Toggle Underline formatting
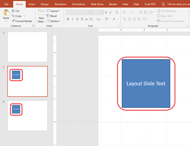This screenshot has height=146, width=190. (x=77, y=19)
